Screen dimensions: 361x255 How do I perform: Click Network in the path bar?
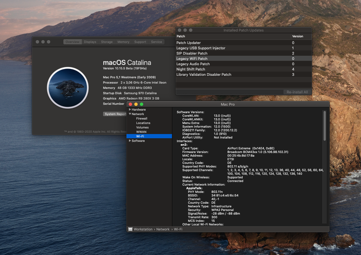coord(163,229)
